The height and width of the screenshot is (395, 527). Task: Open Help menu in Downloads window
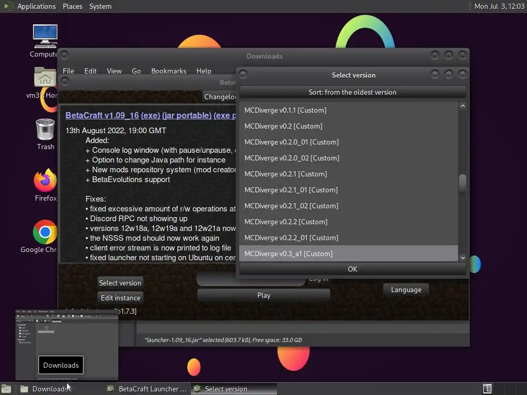coord(204,71)
